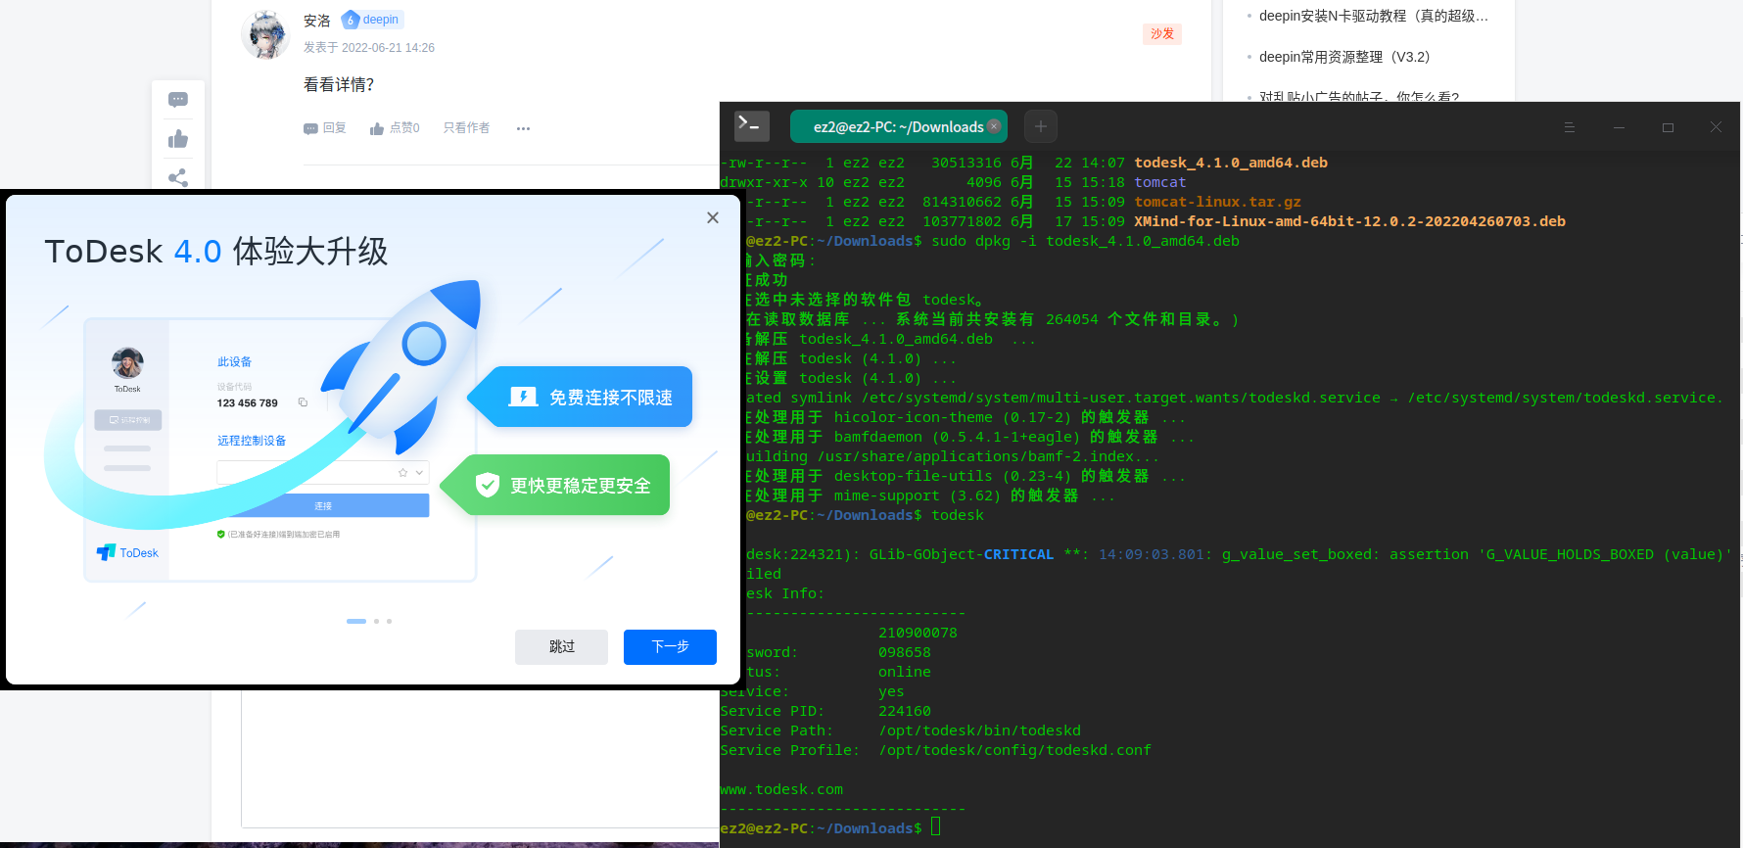Close the ~/Downloads terminal tab

(994, 125)
